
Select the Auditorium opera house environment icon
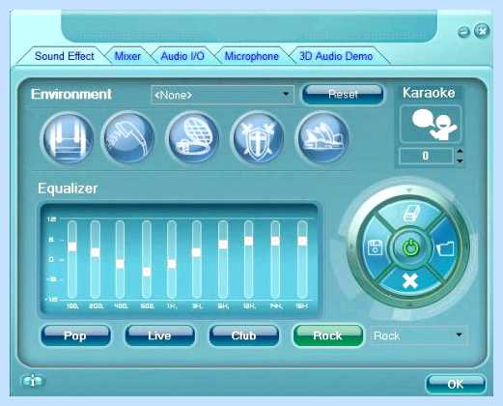click(322, 138)
